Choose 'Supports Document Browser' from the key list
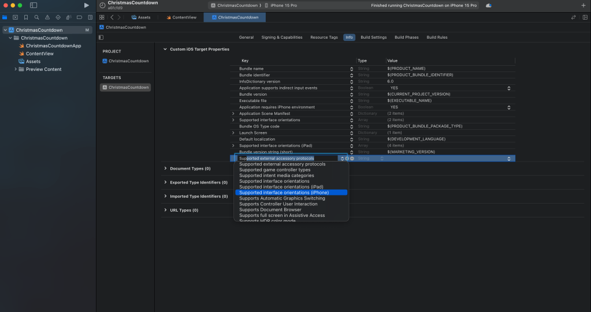 tap(270, 210)
